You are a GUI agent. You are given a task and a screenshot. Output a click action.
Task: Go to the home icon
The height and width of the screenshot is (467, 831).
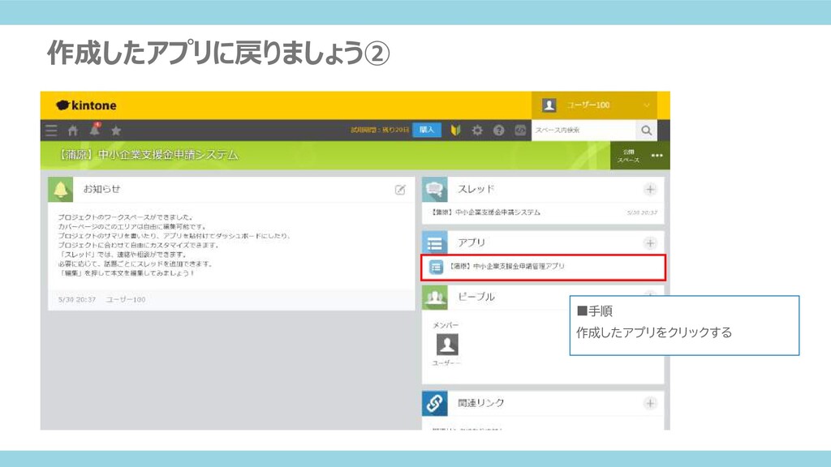pos(72,131)
